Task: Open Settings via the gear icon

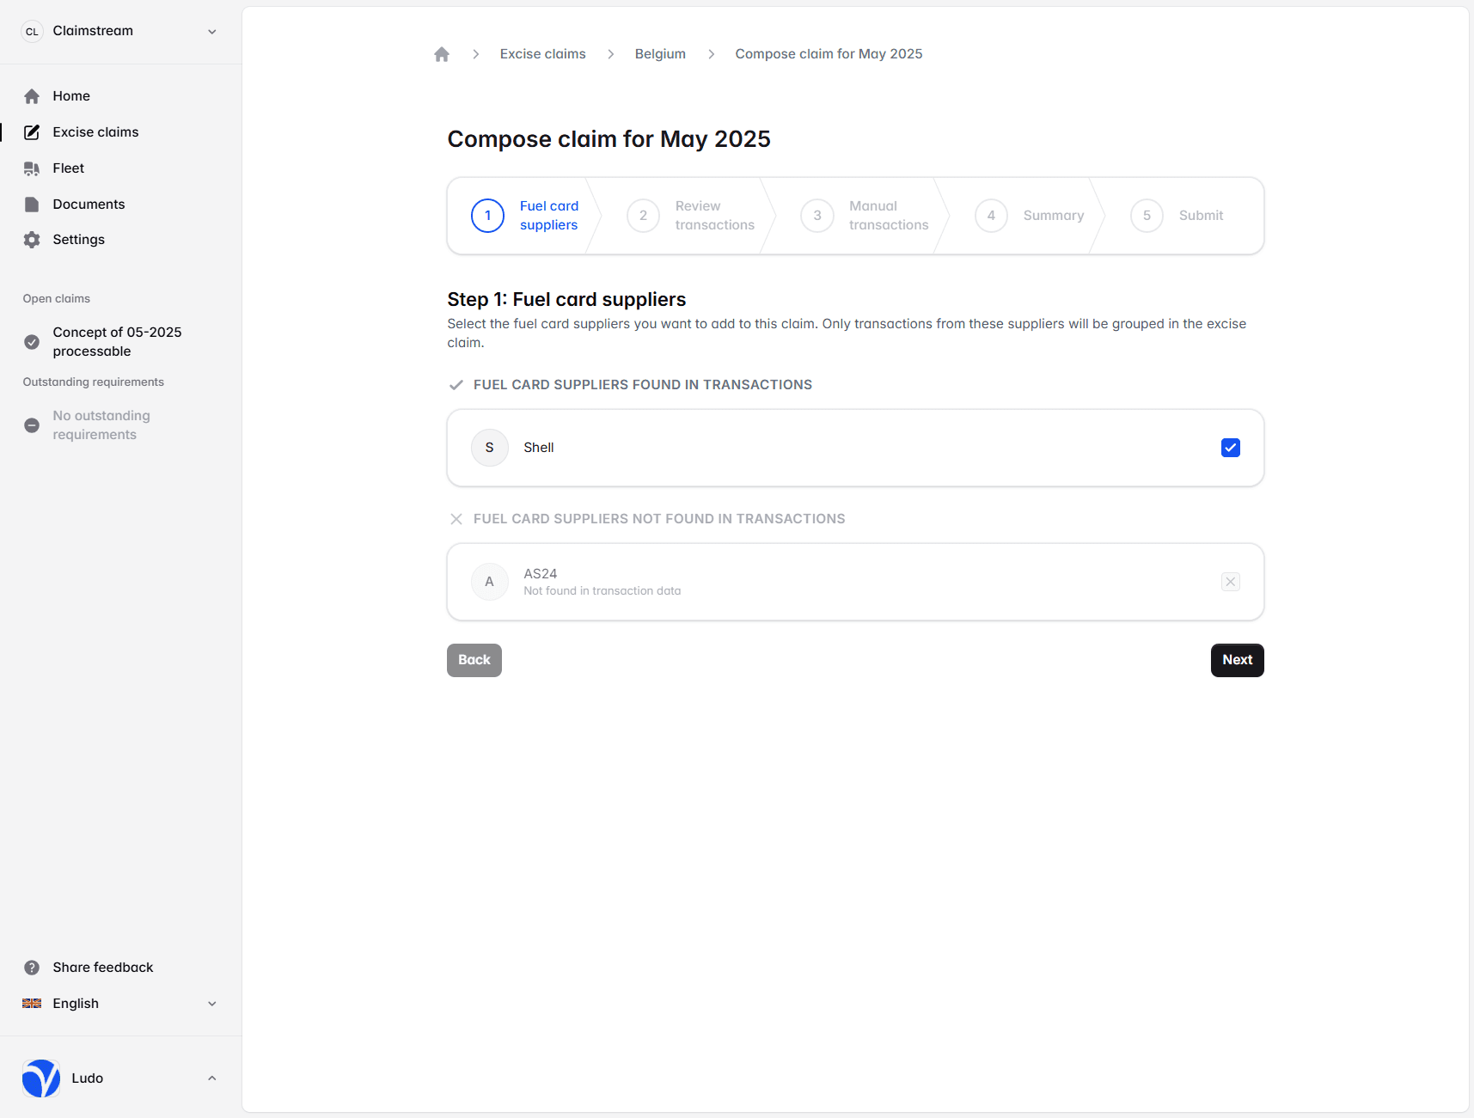Action: click(32, 240)
